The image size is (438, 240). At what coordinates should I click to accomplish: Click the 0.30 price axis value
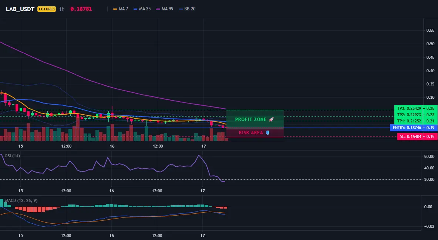(431, 98)
